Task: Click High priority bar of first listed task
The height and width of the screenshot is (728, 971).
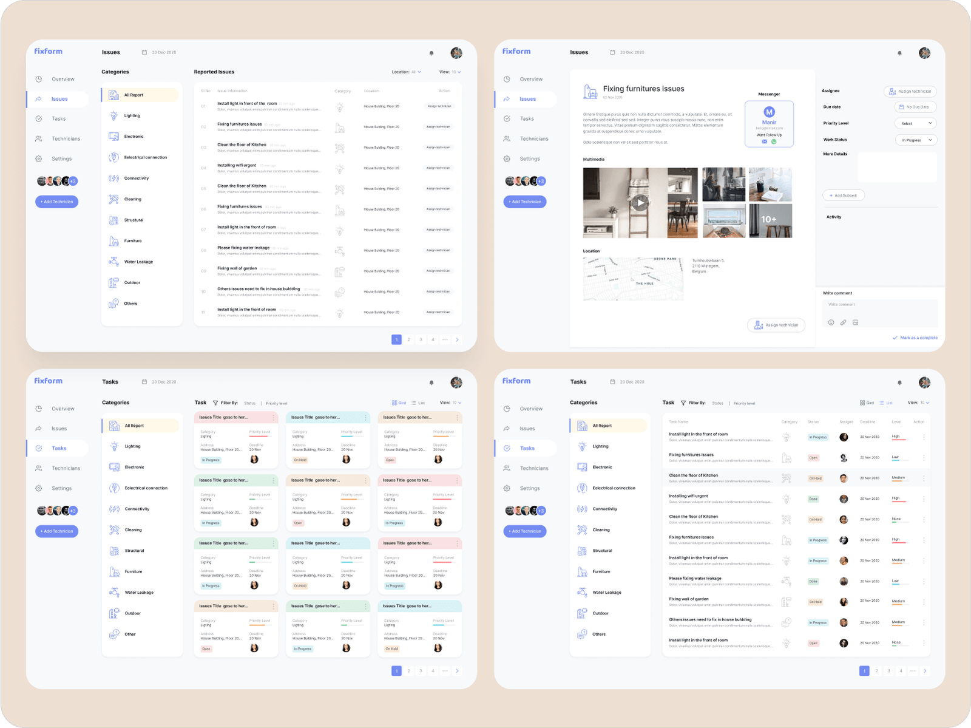Action: (899, 440)
